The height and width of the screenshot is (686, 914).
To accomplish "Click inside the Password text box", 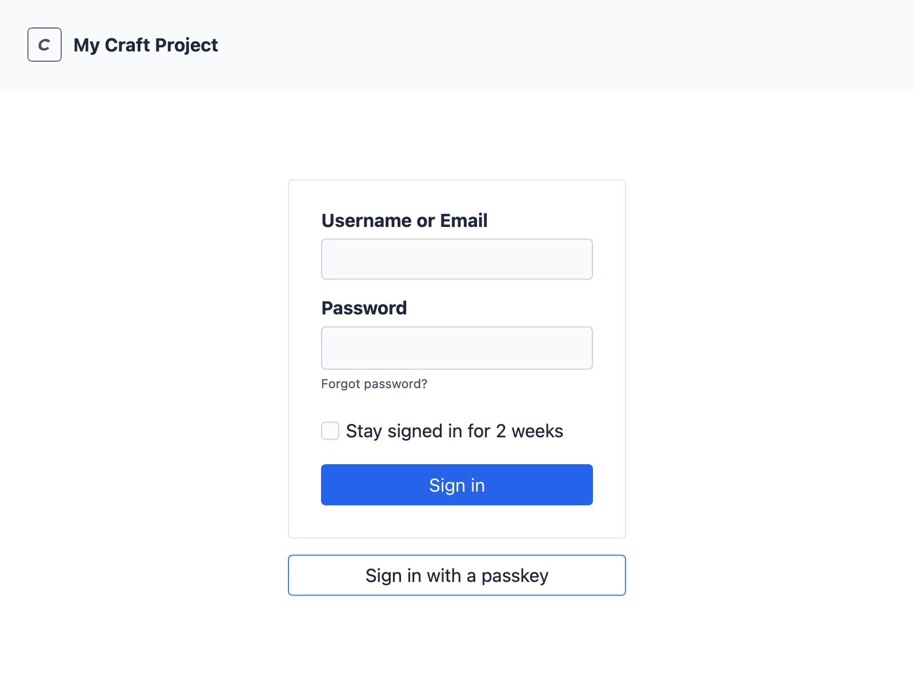I will click(456, 348).
